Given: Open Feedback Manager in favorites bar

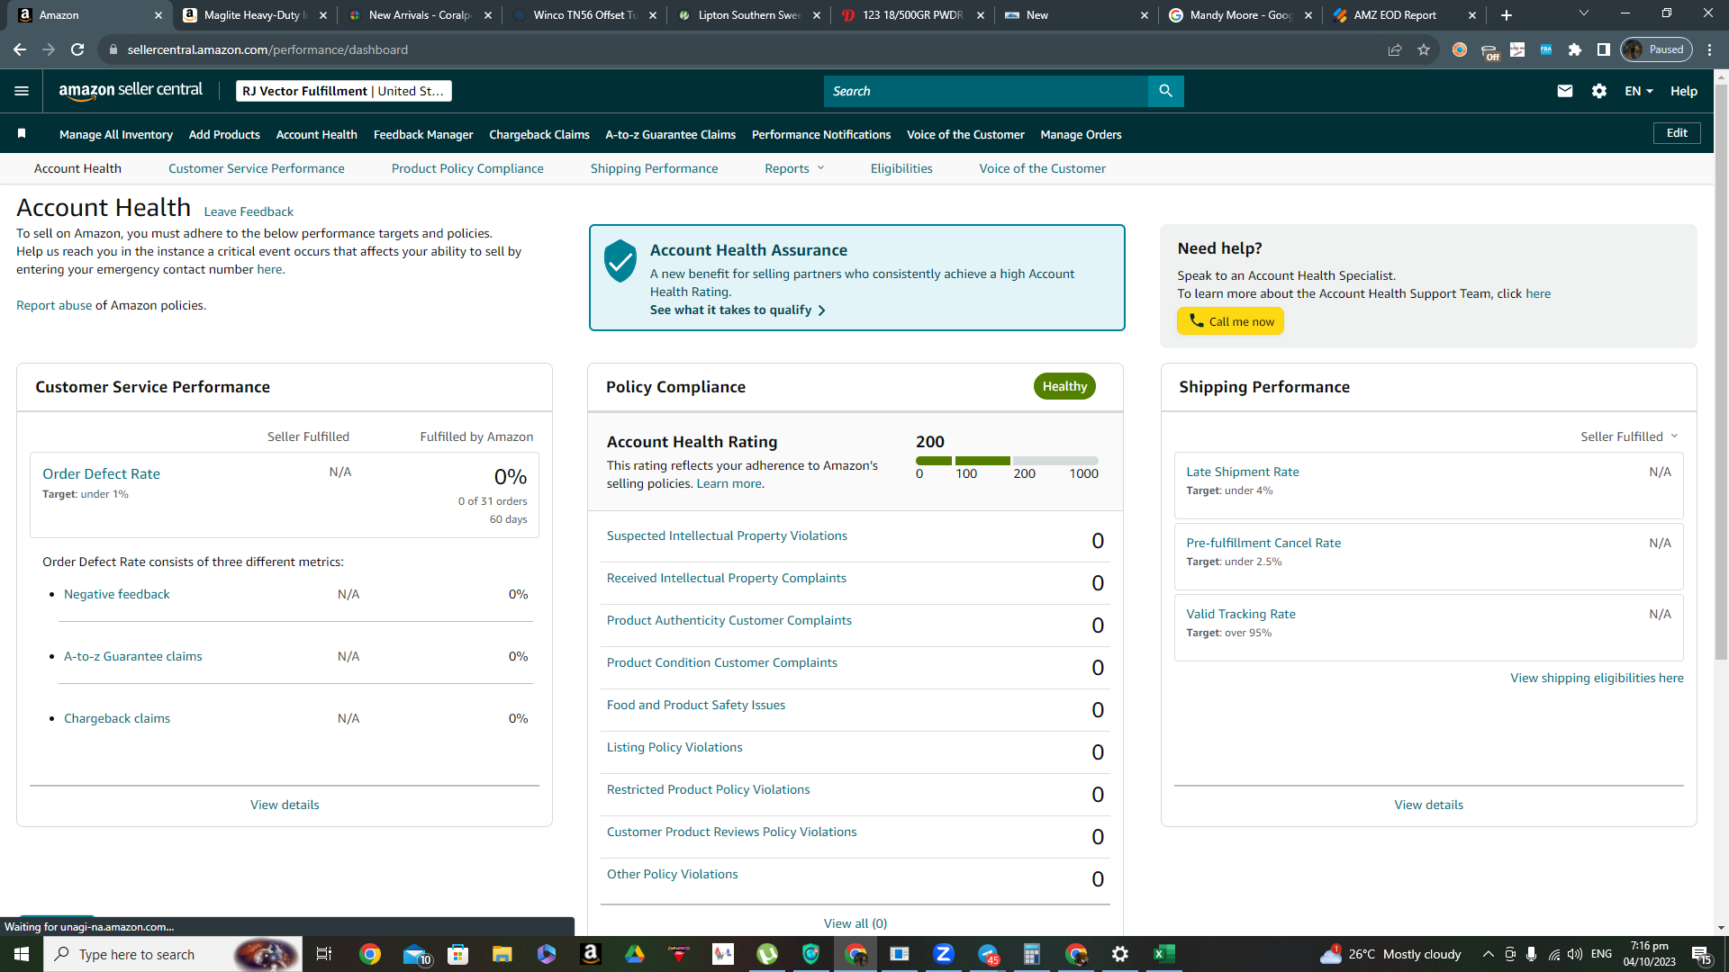Looking at the screenshot, I should (x=423, y=134).
